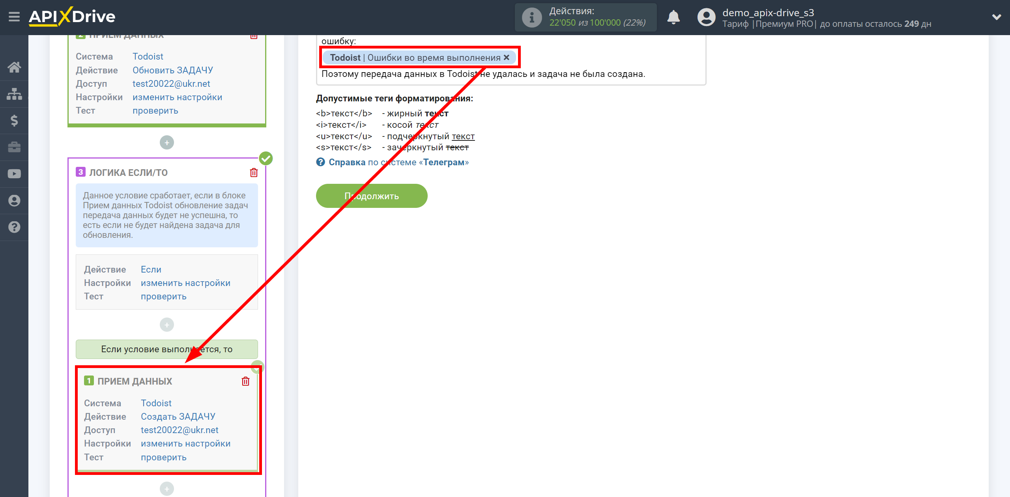Open connections sitemap icon in sidebar
This screenshot has height=497, width=1010.
pos(14,94)
